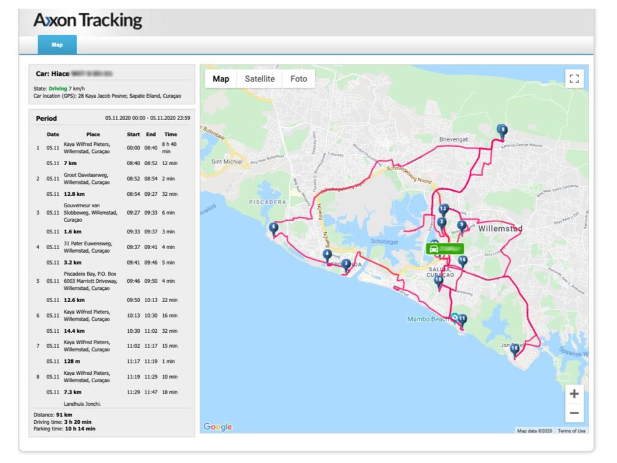Select the 12.8 km trip row
617x463 pixels.
(111, 194)
